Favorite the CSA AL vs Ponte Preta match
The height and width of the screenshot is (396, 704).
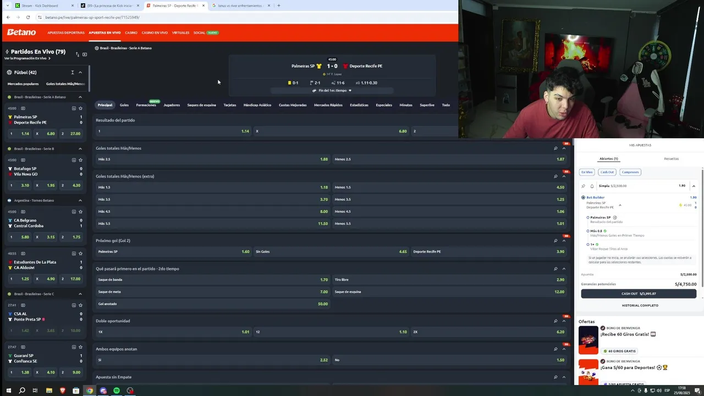(80, 305)
